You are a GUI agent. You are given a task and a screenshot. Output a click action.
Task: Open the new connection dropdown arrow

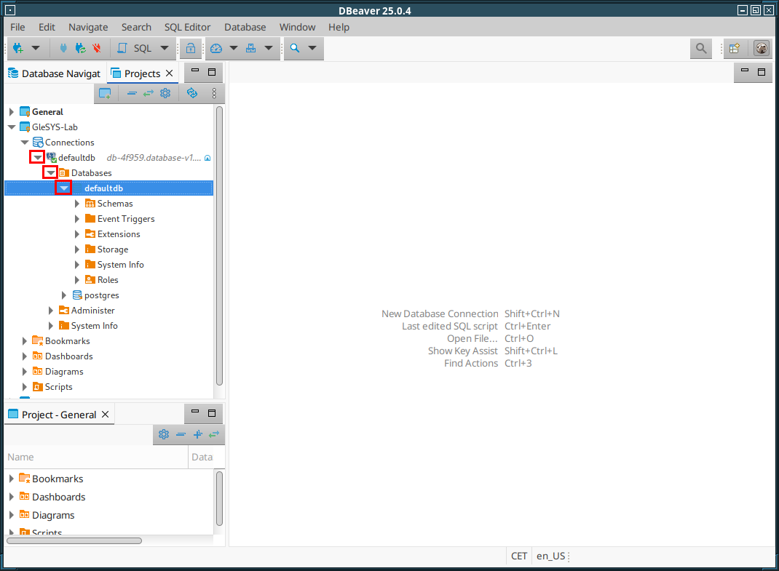36,48
